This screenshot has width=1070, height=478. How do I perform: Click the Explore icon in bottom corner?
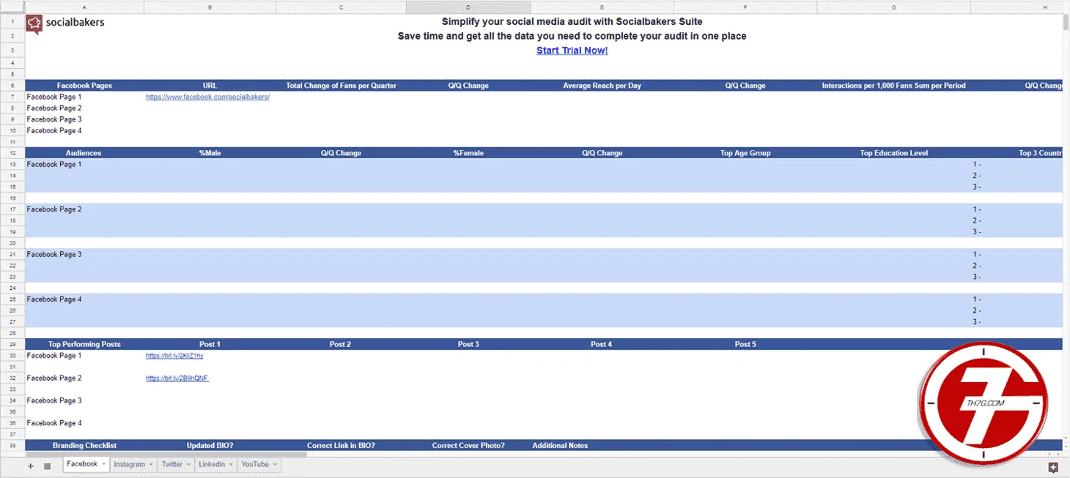1053,467
